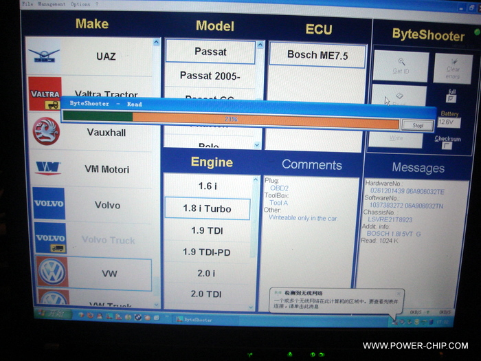The image size is (481, 361).
Task: Open the File menu
Action: [27, 3]
